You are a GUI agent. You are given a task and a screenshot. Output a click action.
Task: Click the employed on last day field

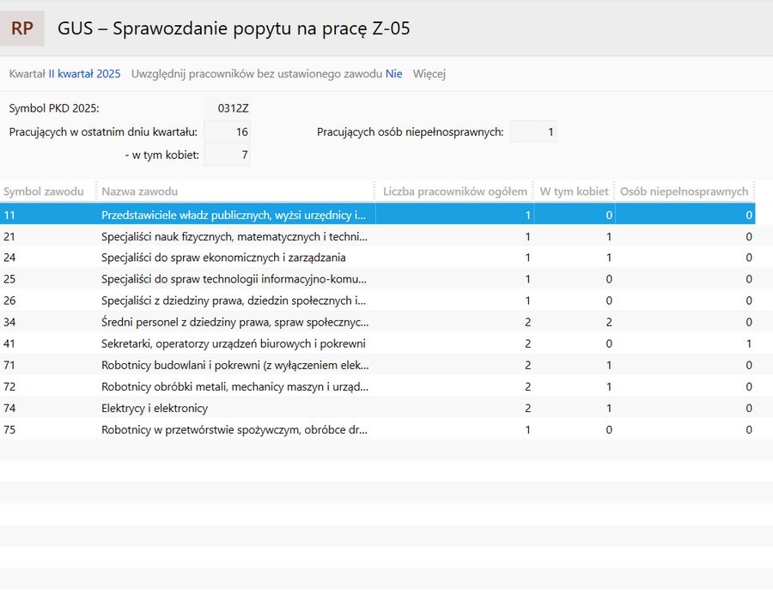click(228, 132)
